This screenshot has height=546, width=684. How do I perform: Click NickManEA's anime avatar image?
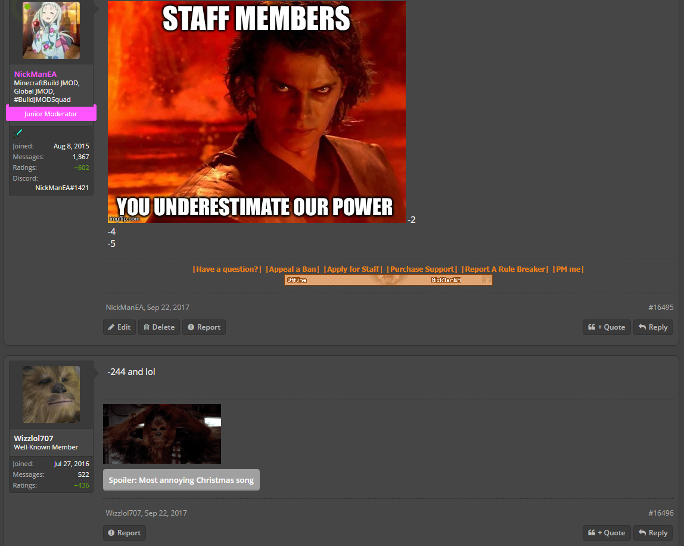coord(51,30)
